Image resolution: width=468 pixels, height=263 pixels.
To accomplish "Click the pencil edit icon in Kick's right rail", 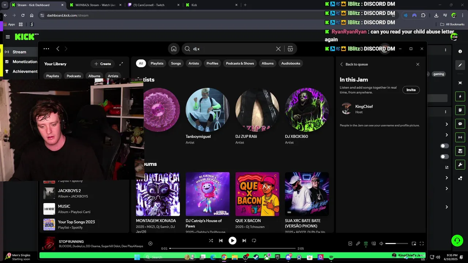I will click(x=460, y=65).
